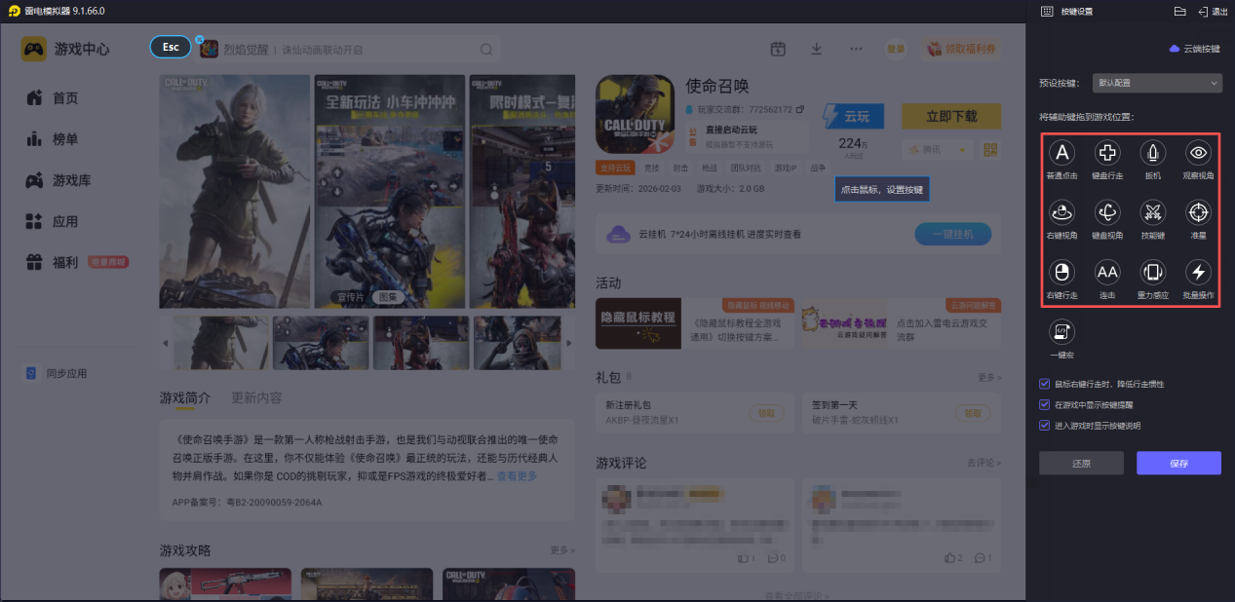Viewport: 1235px width, 602px height.
Task: Select the 键盘视角 key icon
Action: [x=1107, y=212]
